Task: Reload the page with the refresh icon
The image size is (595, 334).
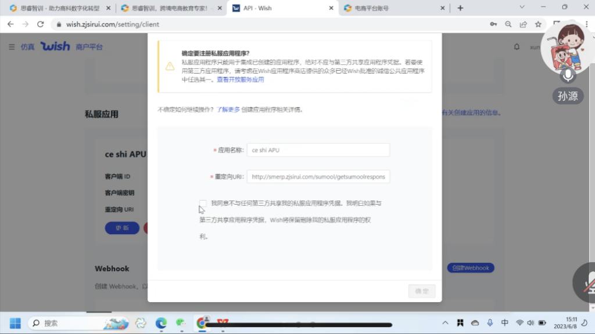Action: tap(41, 24)
